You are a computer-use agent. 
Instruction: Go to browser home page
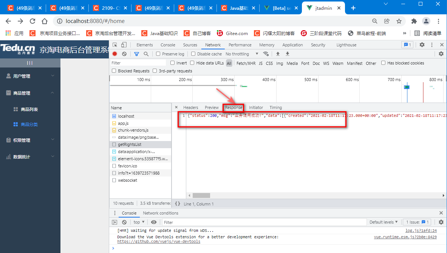pyautogui.click(x=45, y=21)
